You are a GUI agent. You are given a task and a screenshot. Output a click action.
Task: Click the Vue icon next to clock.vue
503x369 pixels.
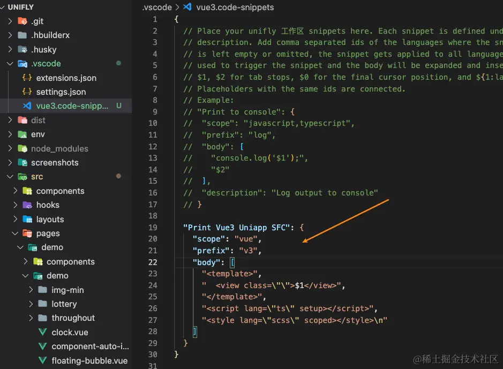[x=43, y=332]
